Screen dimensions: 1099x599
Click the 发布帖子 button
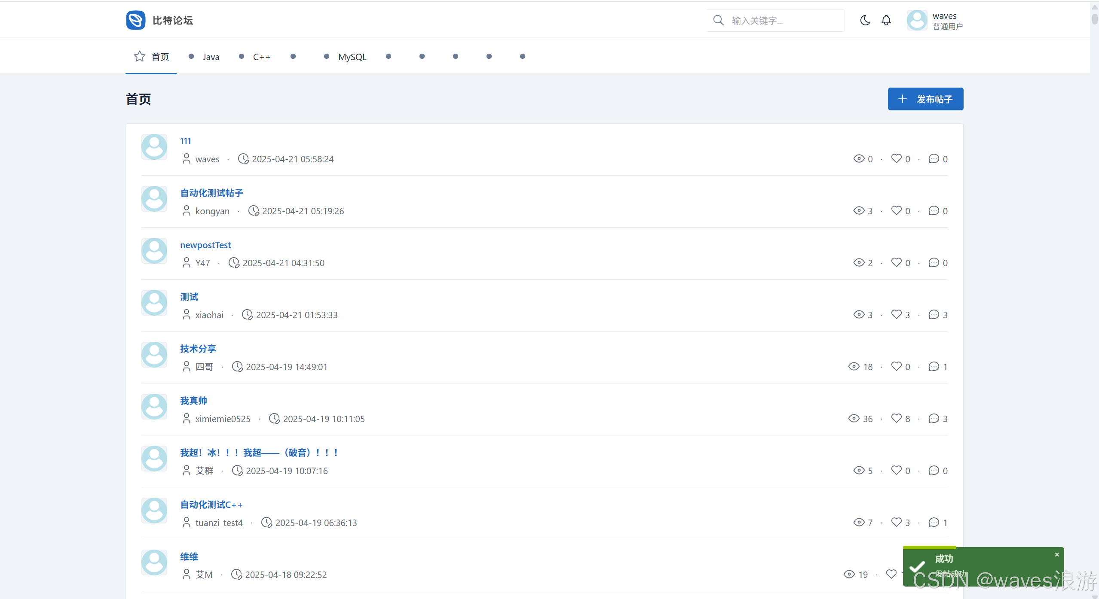925,99
